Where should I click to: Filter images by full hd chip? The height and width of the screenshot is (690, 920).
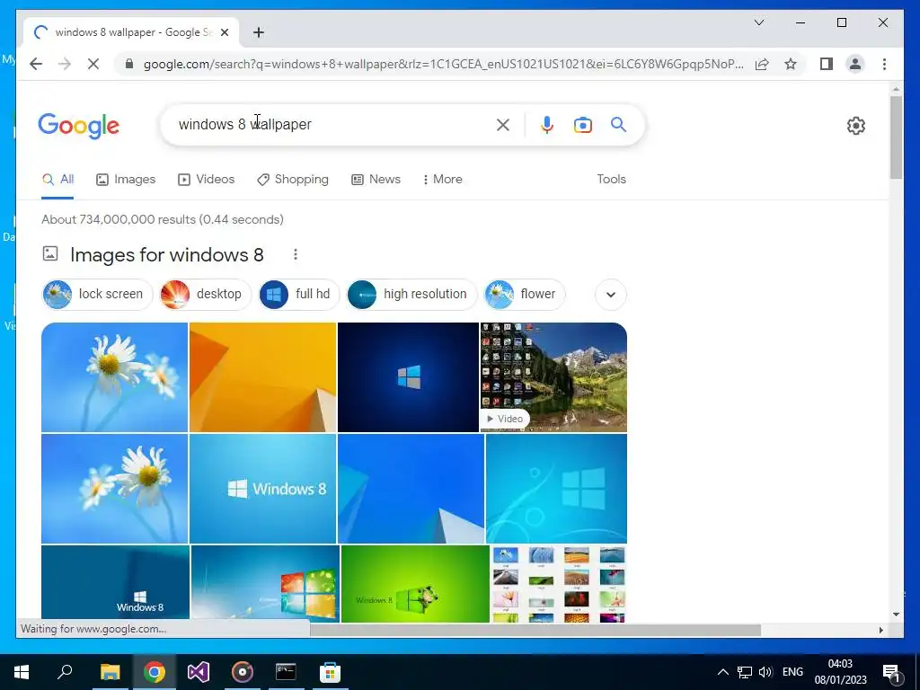299,294
